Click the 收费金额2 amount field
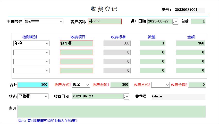Viewport: 219px width, 124px height. (x=197, y=85)
